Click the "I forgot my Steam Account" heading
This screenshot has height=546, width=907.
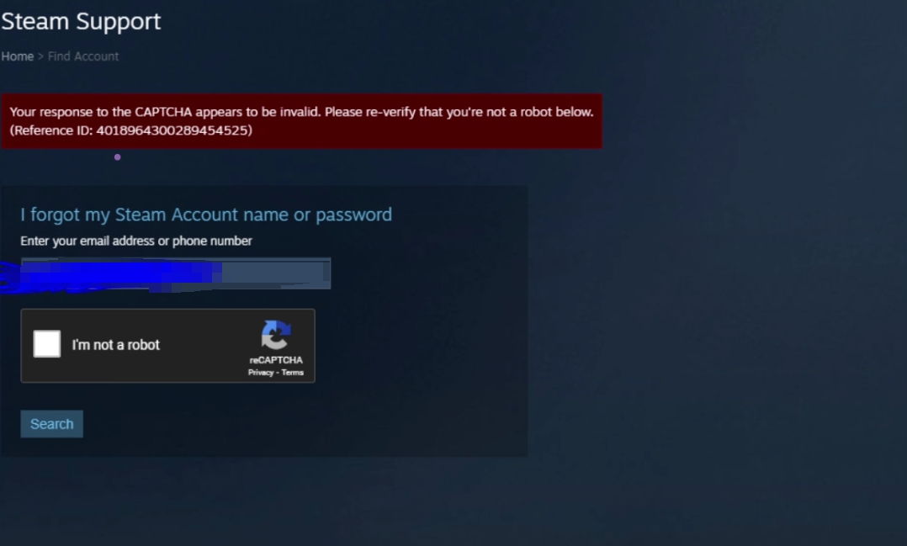point(206,215)
